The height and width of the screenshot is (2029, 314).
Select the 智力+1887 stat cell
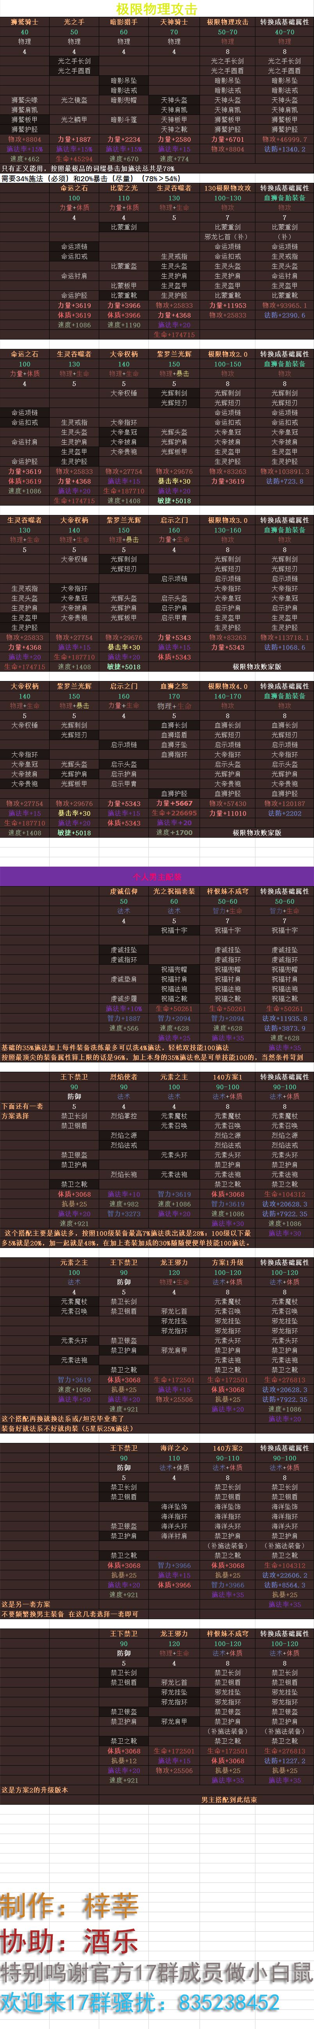pyautogui.click(x=123, y=1019)
